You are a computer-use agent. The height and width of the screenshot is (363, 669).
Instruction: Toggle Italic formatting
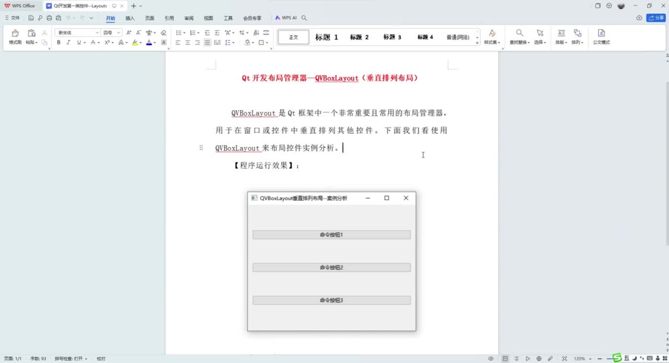coord(68,42)
